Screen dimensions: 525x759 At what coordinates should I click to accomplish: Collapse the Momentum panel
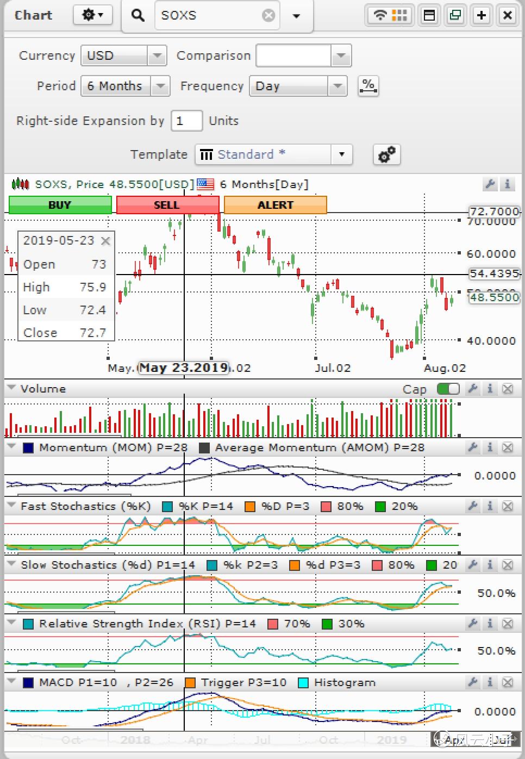(x=11, y=447)
